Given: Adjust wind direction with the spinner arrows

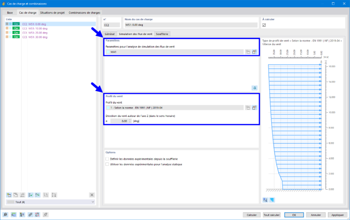Looking at the screenshot, I should click(130, 121).
